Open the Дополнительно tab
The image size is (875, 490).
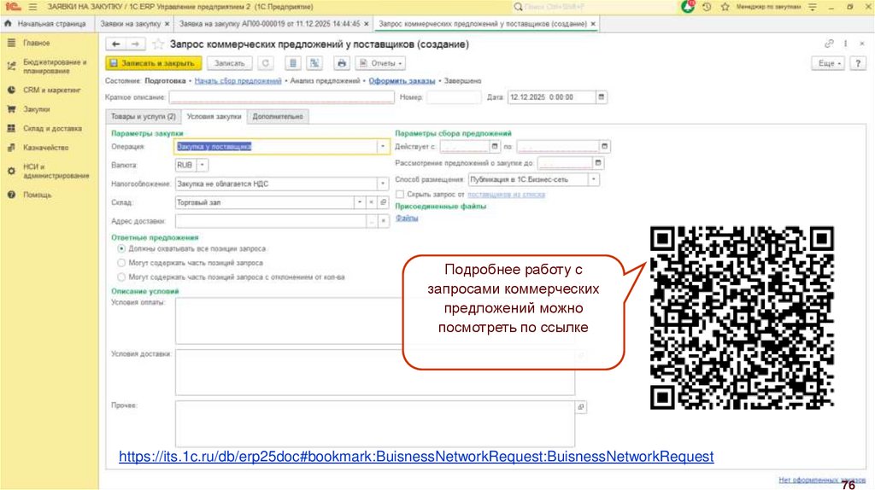click(x=278, y=116)
